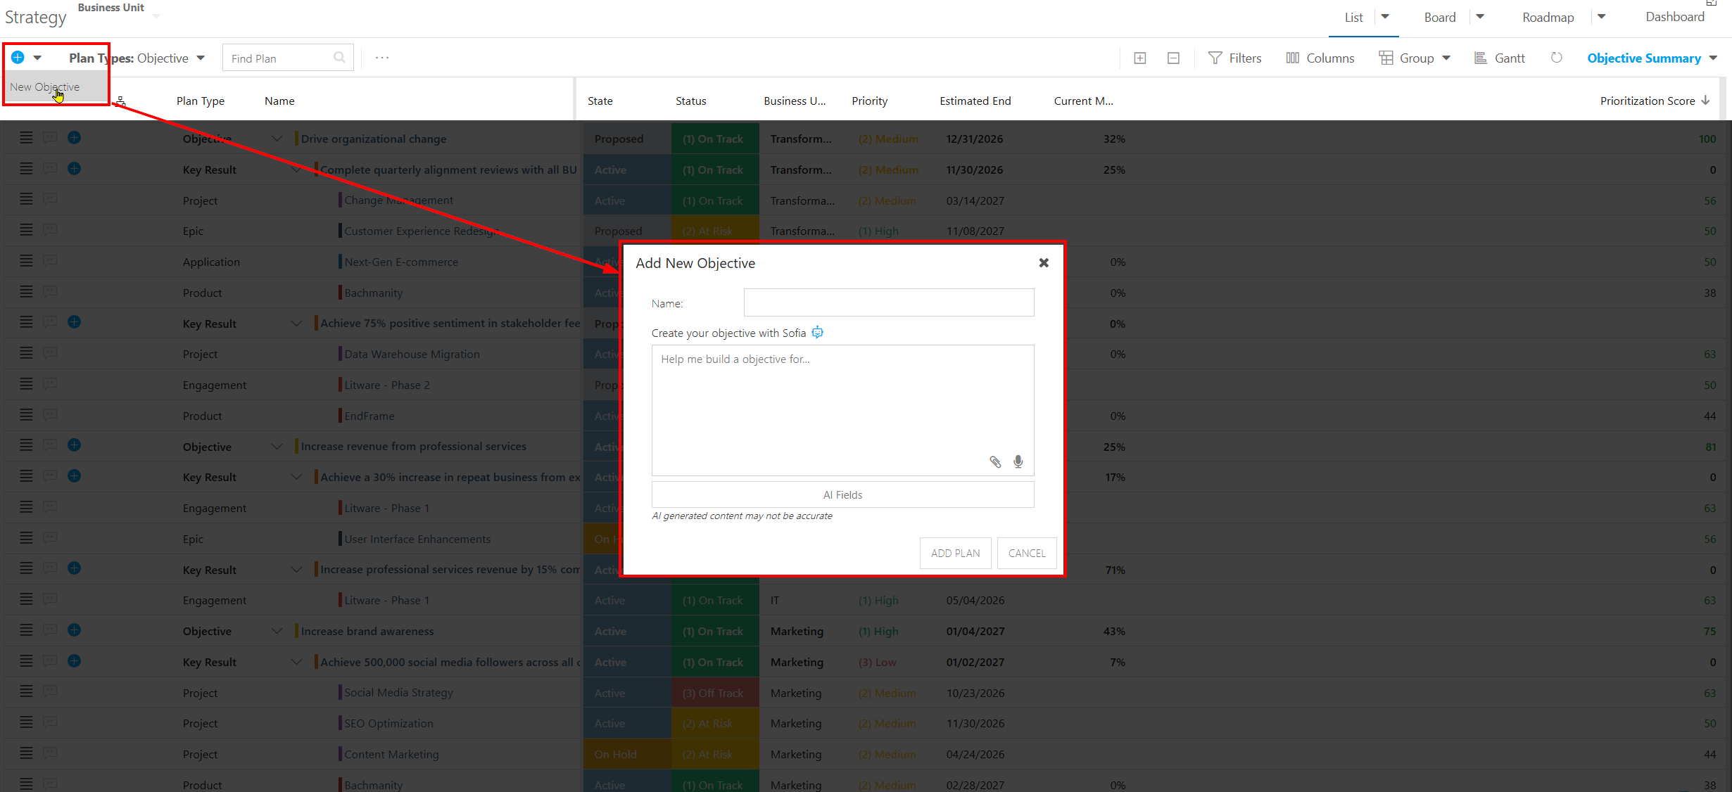Viewport: 1732px width, 792px height.
Task: Open comment icon on Change Management row
Action: [x=49, y=198]
